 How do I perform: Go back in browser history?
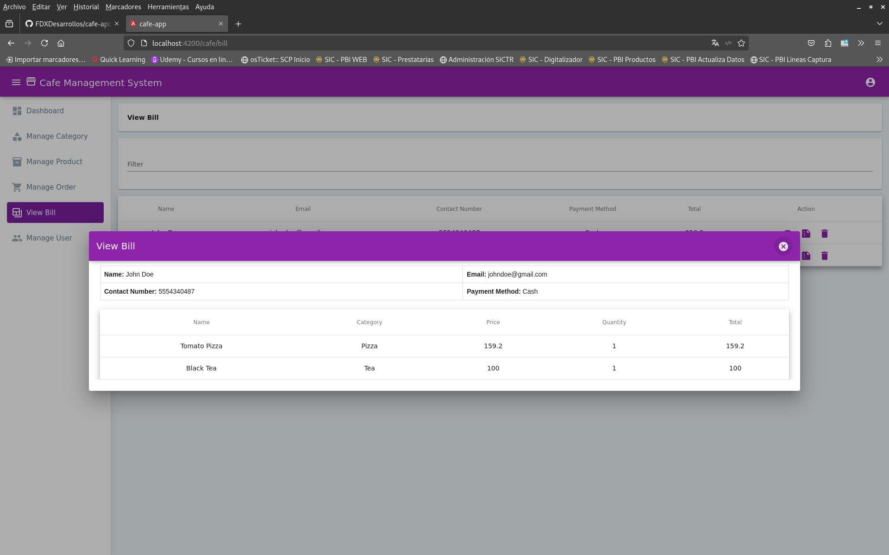click(x=11, y=43)
